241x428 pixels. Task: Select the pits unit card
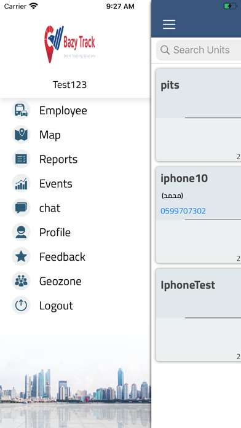coord(199,115)
